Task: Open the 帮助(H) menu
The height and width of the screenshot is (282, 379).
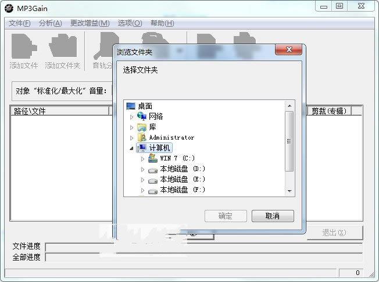Action: tap(162, 23)
